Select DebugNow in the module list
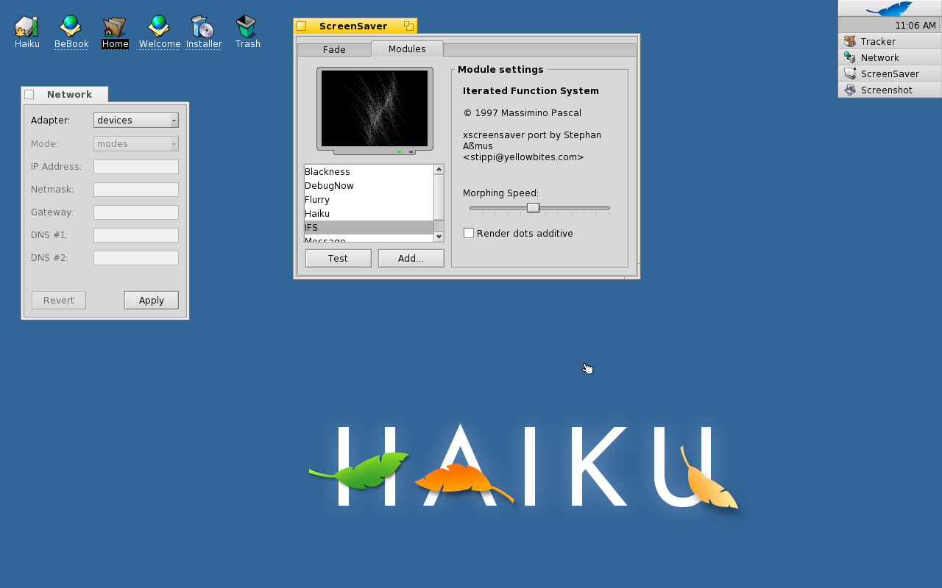The image size is (942, 588). coord(369,185)
